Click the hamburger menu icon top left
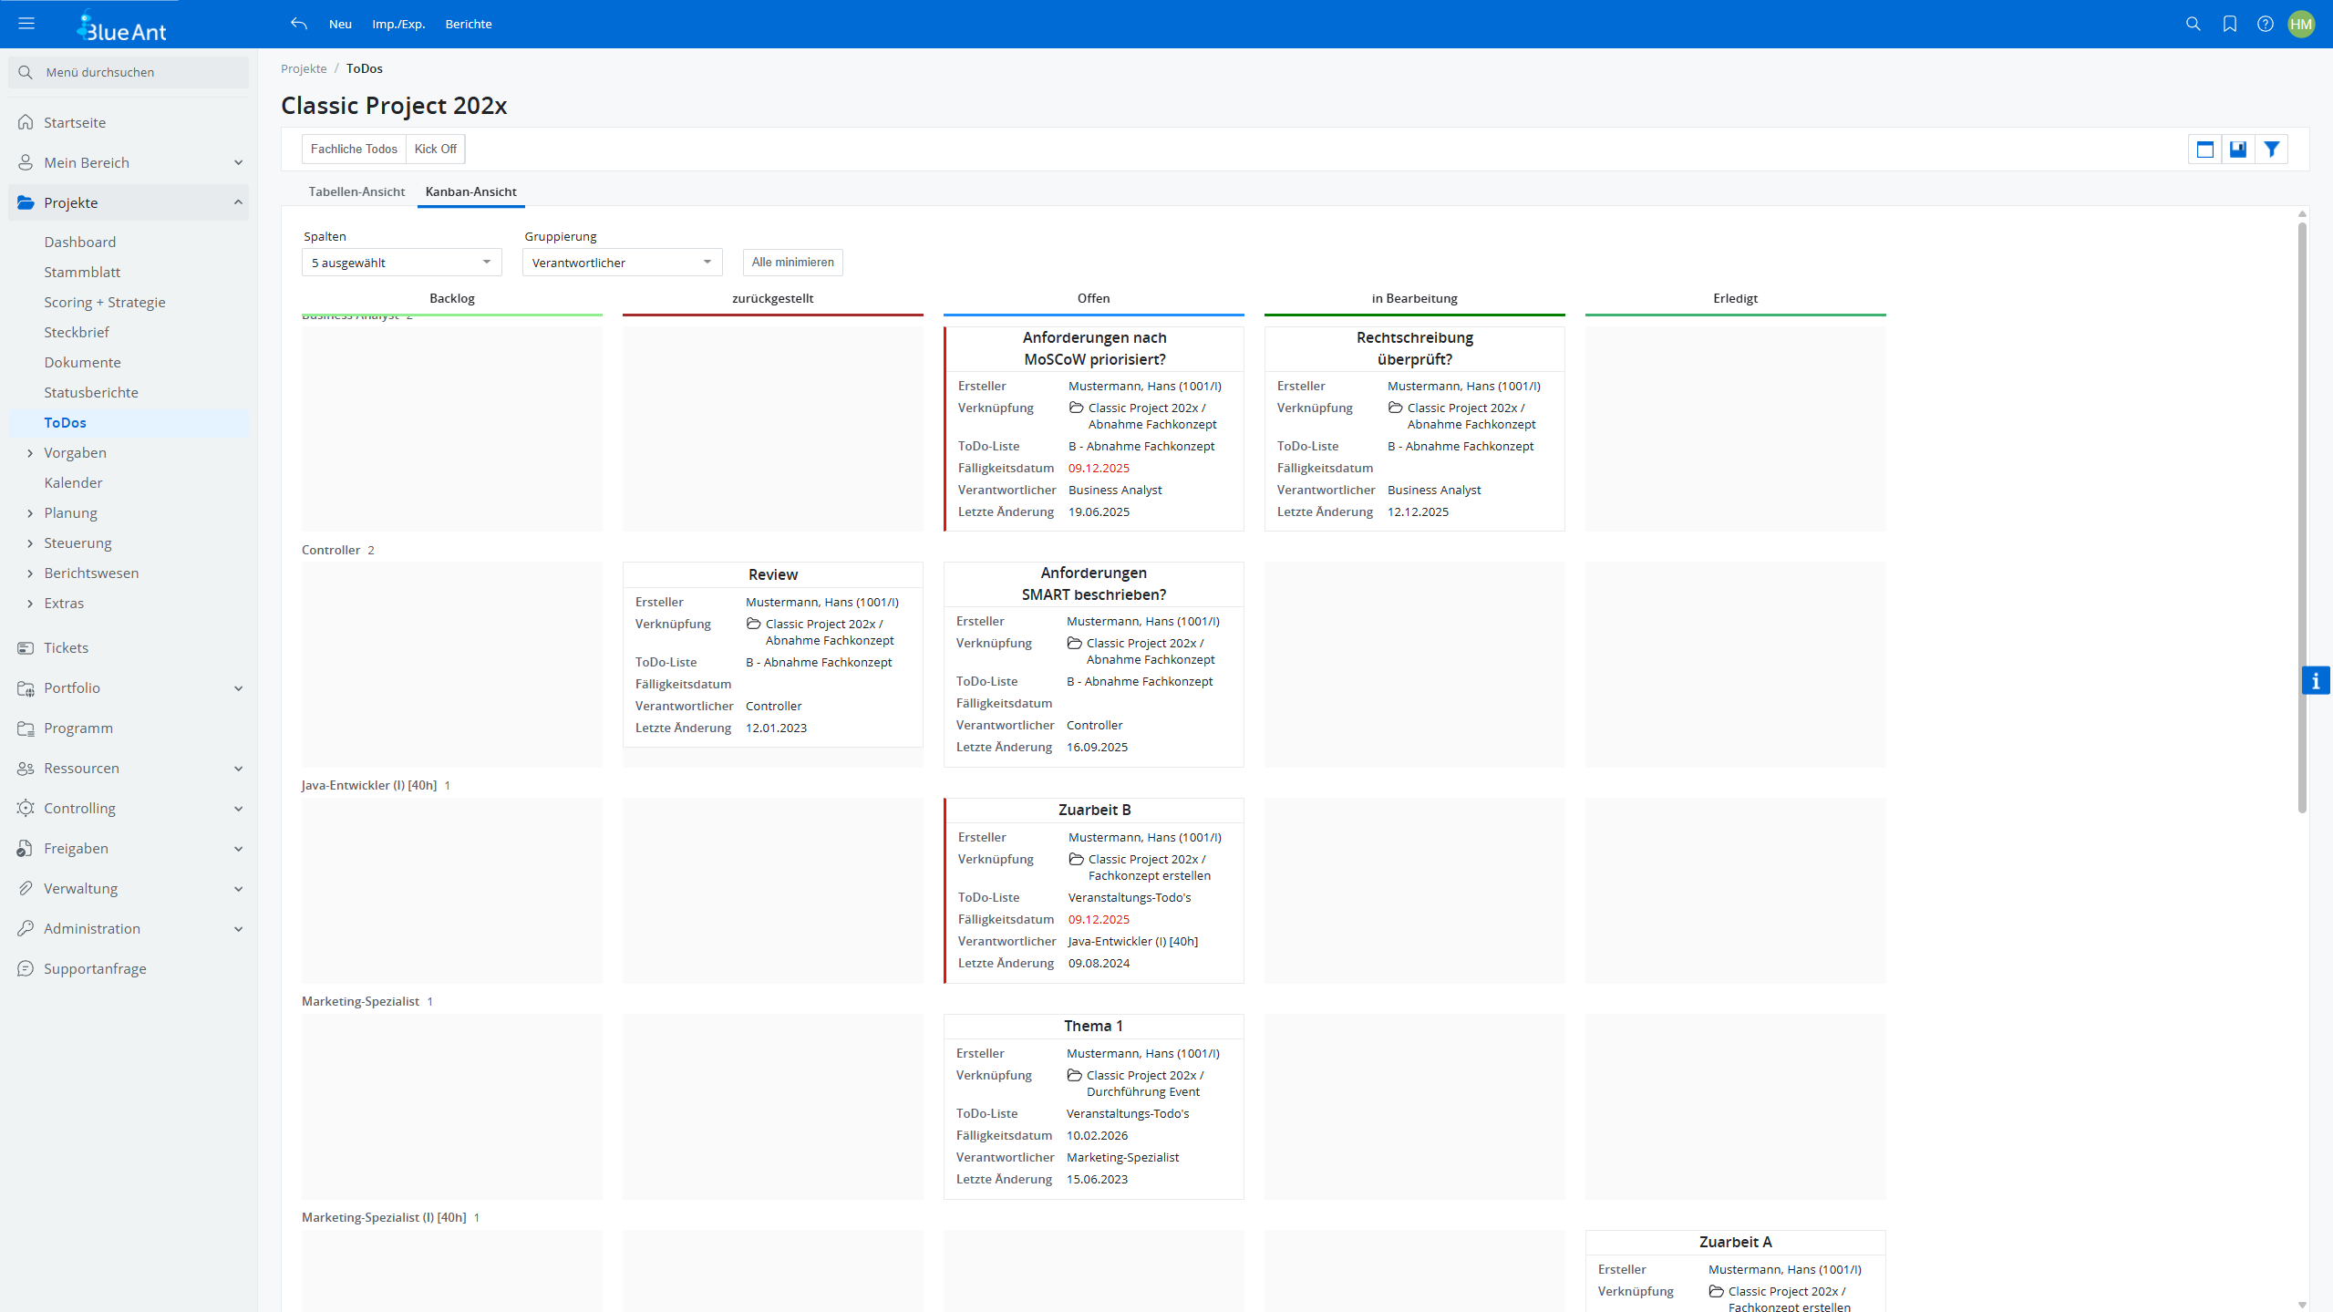Screen dimensions: 2333x1312 [x=26, y=23]
